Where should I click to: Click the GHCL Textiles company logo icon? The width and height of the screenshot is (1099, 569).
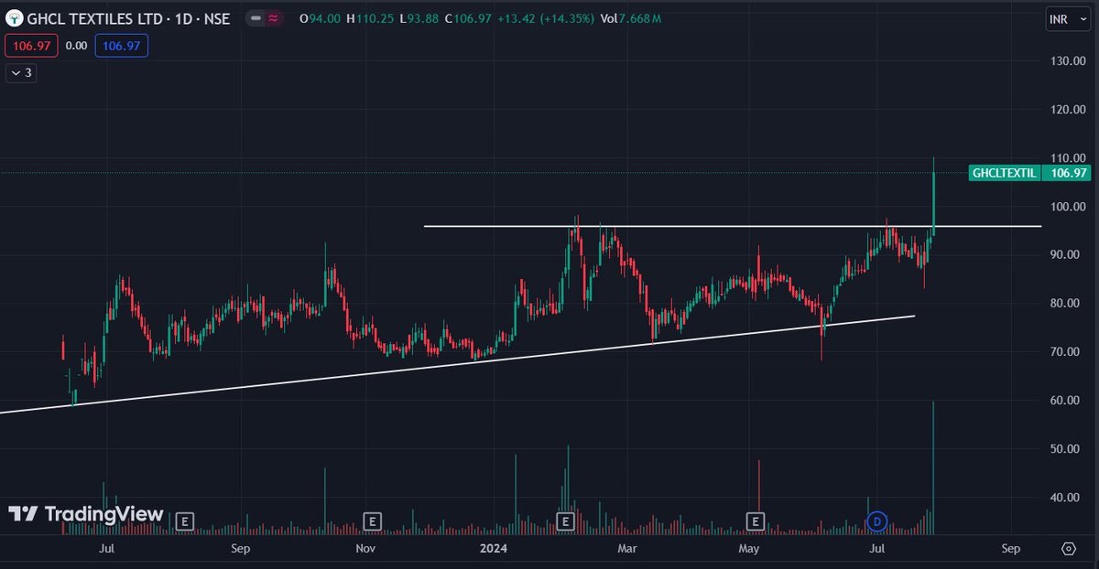click(x=14, y=17)
